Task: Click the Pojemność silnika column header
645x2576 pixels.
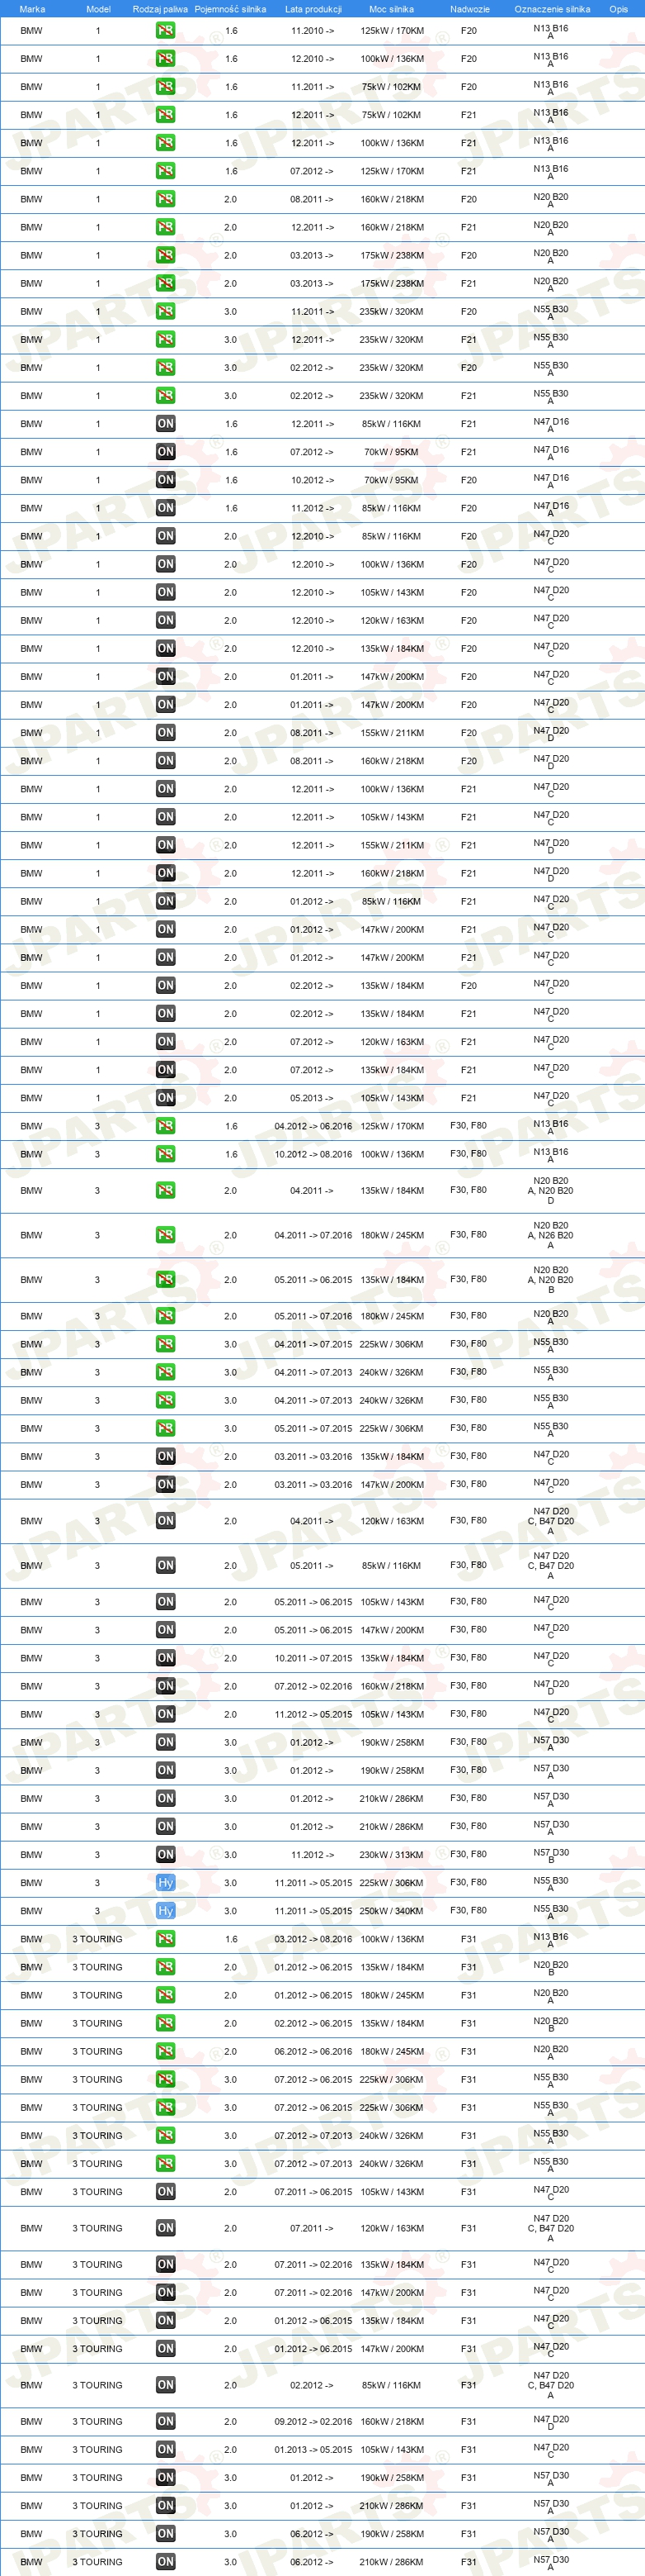Action: [x=229, y=9]
